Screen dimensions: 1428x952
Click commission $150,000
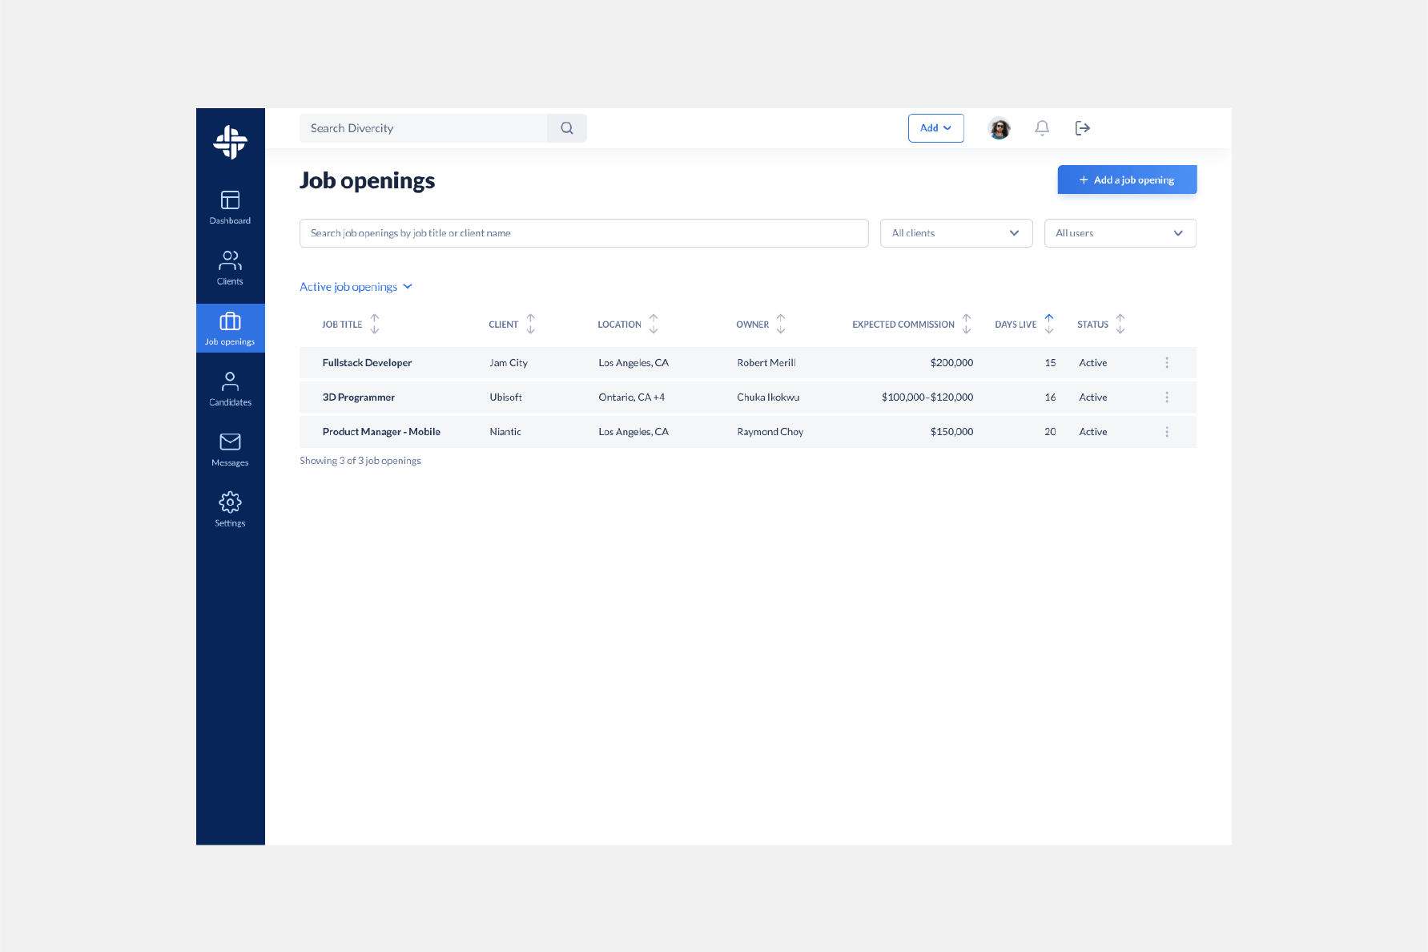951,432
